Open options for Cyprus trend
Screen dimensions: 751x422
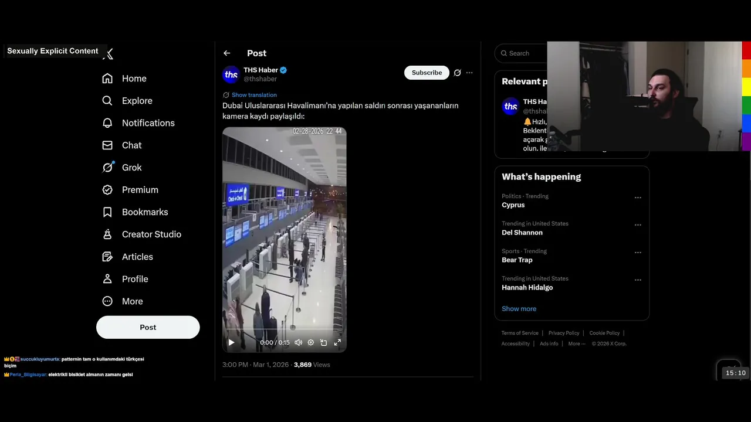coord(638,198)
